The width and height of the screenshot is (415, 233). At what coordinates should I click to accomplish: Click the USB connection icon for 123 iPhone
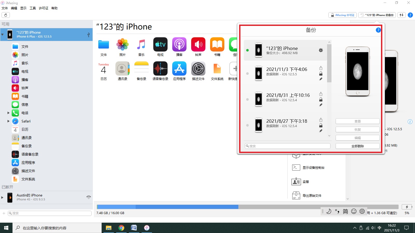[x=88, y=34]
